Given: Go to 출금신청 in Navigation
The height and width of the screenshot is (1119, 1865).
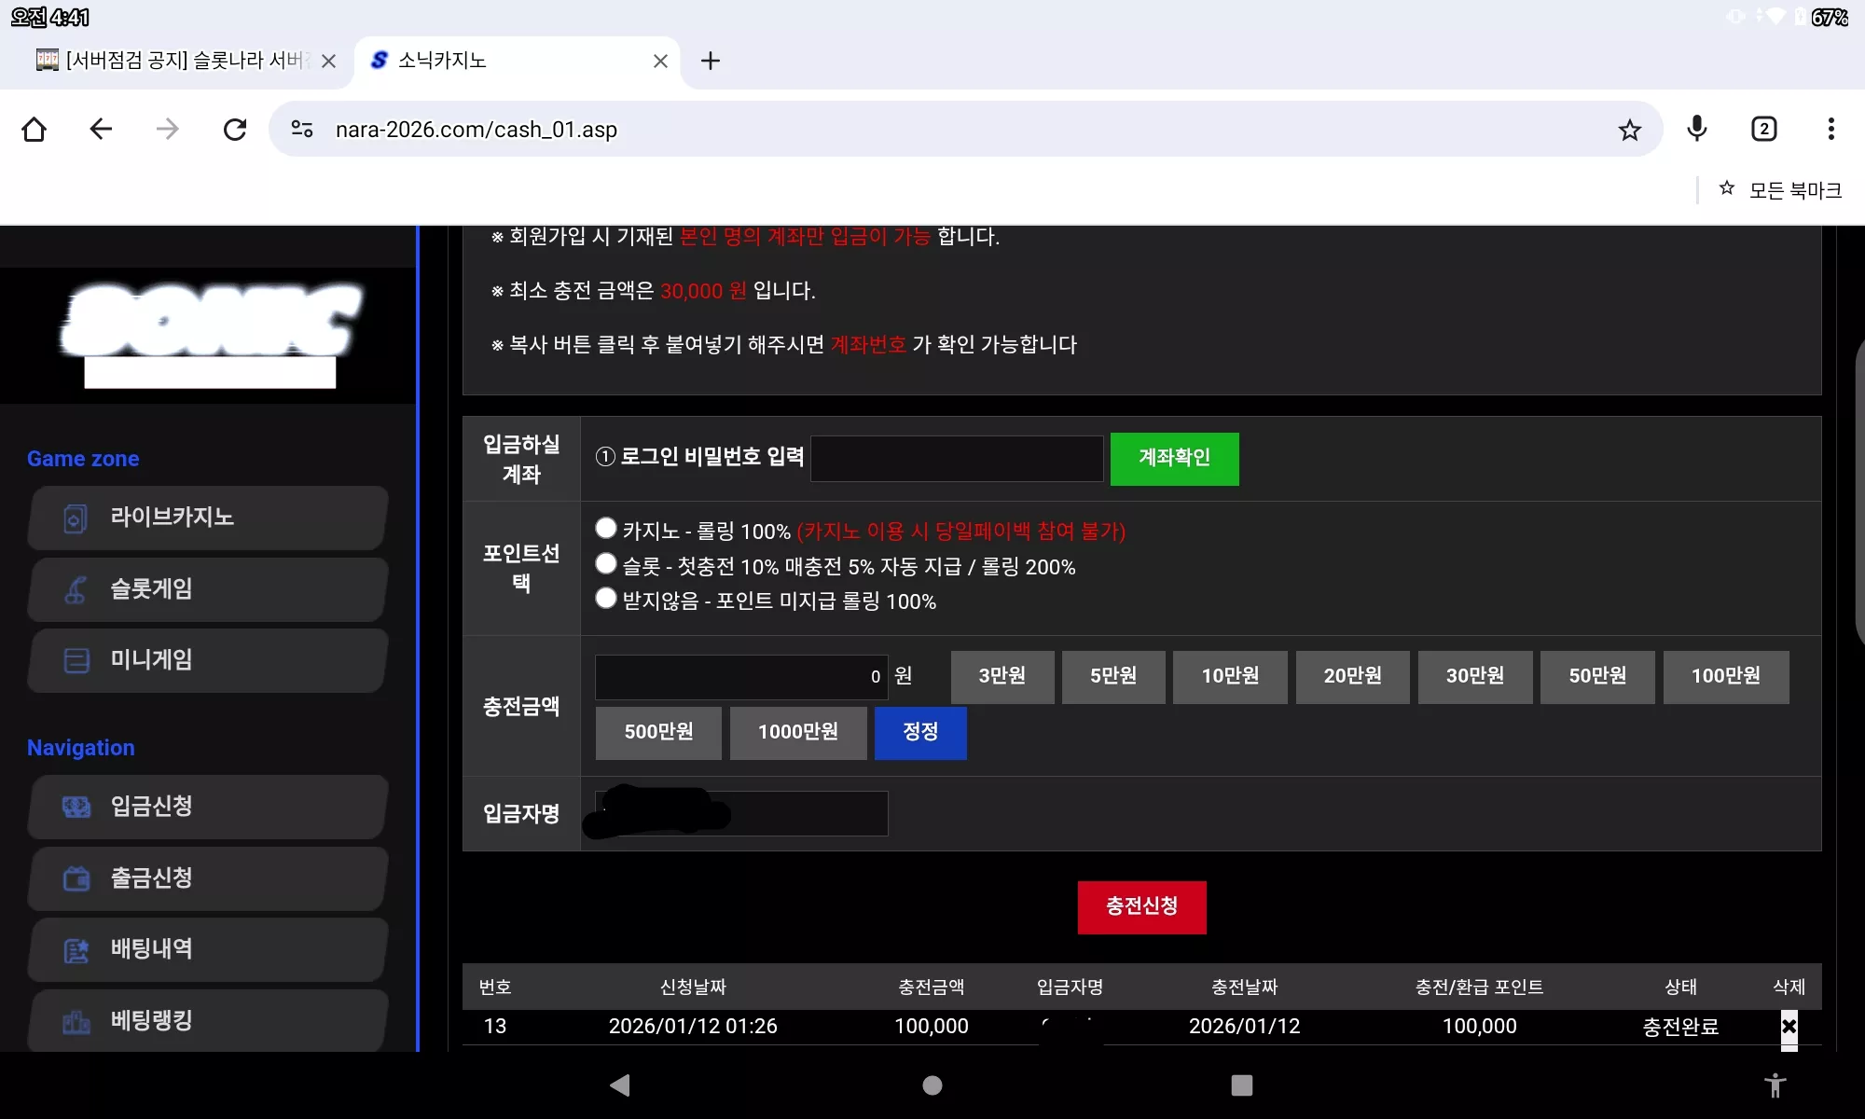Looking at the screenshot, I should (x=208, y=878).
